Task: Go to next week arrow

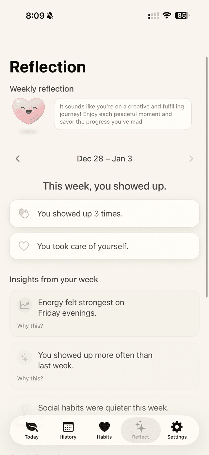Action: pyautogui.click(x=191, y=159)
